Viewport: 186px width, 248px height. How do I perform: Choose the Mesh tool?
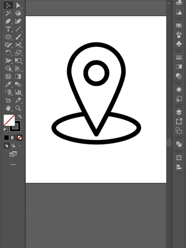pyautogui.click(x=8, y=76)
